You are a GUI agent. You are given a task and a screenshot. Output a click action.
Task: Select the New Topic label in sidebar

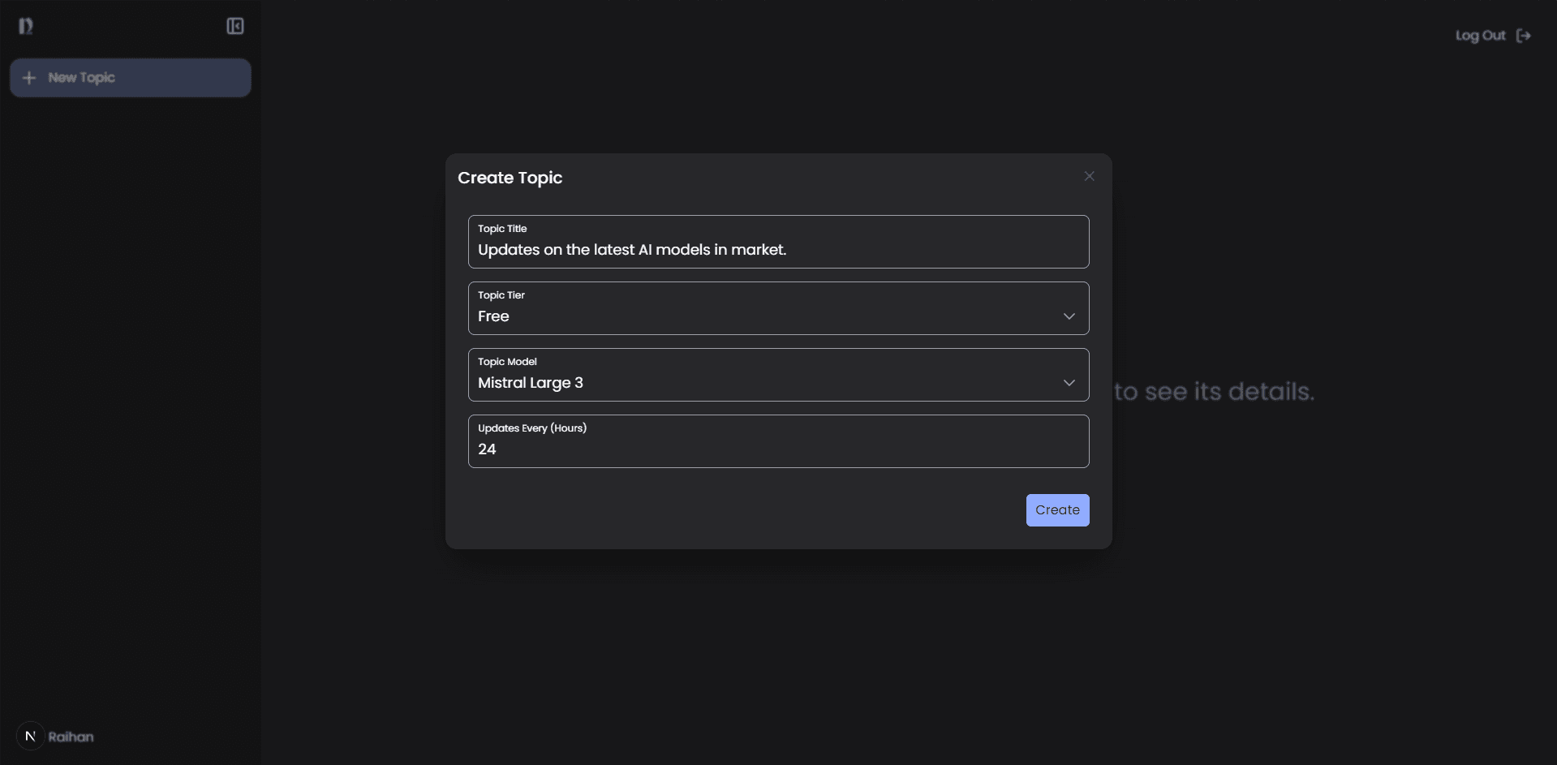click(x=81, y=78)
